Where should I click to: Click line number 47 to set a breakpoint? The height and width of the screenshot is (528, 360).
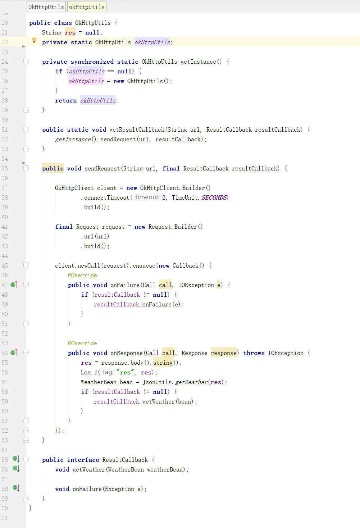click(5, 285)
